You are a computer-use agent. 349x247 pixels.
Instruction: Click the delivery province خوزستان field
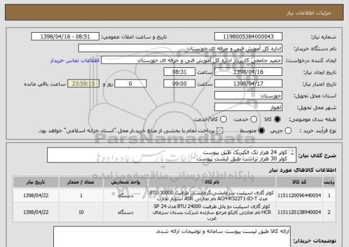coord(248,95)
